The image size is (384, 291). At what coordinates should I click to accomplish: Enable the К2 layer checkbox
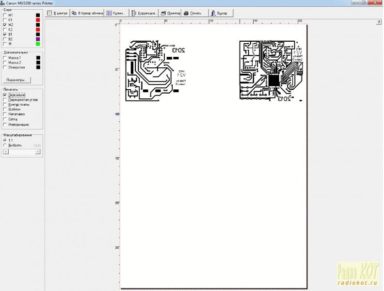(x=5, y=30)
